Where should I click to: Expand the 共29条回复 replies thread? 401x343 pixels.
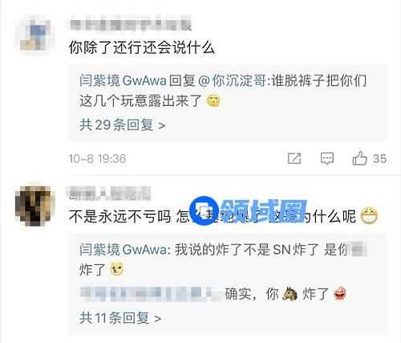pos(123,125)
